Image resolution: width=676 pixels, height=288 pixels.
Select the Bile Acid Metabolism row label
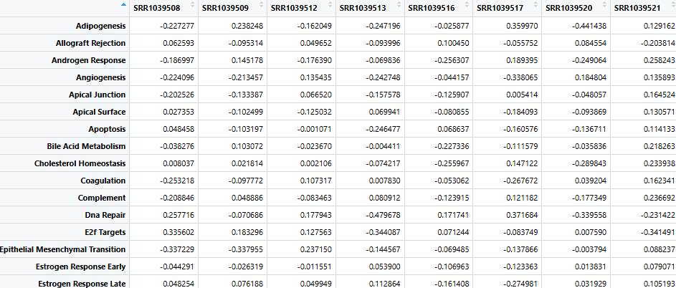[86, 146]
